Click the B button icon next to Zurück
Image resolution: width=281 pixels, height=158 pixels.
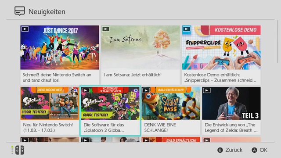click(x=220, y=150)
